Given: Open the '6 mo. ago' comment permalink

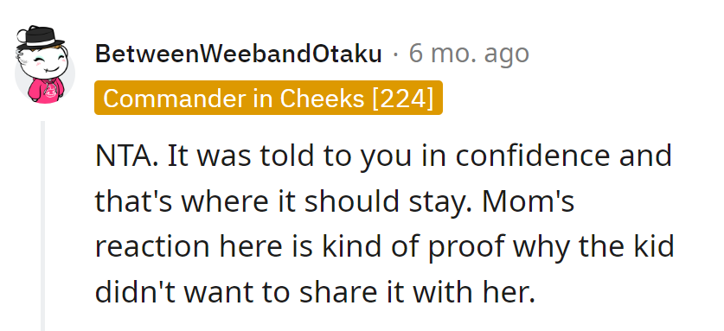Looking at the screenshot, I should coord(469,54).
